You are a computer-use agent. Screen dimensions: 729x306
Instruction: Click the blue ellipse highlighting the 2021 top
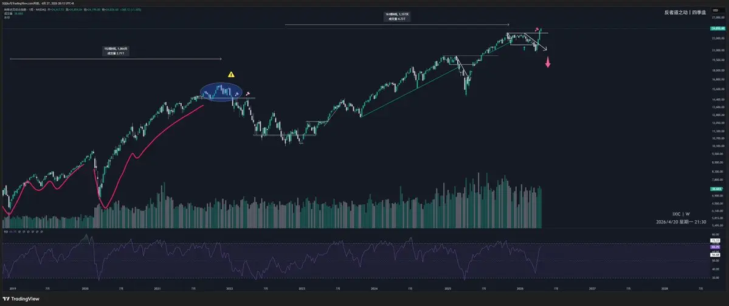[x=221, y=91]
